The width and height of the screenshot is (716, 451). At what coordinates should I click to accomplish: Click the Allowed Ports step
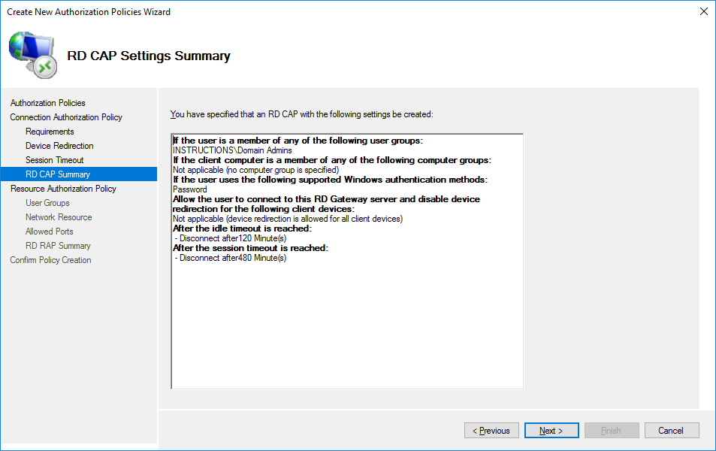(50, 232)
